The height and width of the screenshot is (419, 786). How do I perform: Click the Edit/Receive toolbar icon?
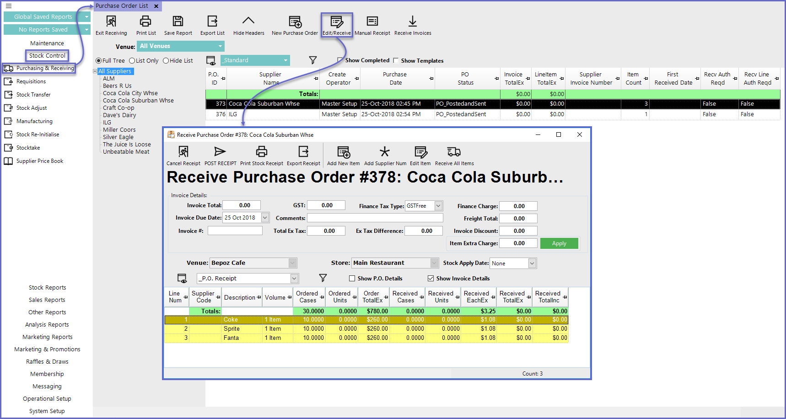pyautogui.click(x=337, y=21)
